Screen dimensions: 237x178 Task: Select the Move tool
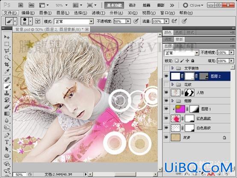click(7, 37)
